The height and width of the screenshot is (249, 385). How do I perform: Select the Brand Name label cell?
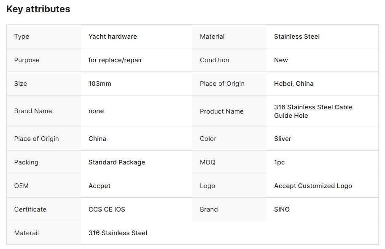(33, 111)
